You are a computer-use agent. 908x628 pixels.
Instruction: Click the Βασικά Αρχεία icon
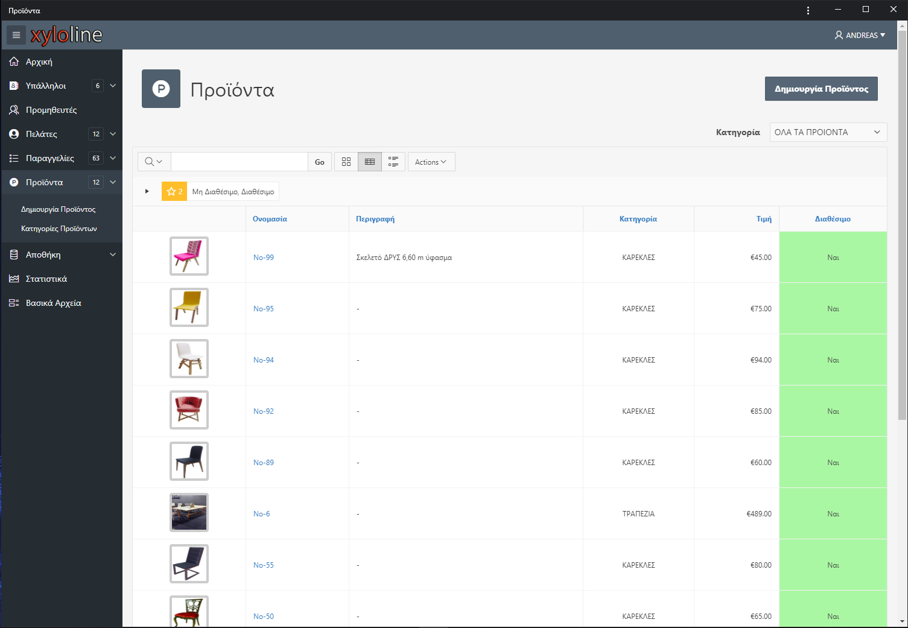(14, 303)
